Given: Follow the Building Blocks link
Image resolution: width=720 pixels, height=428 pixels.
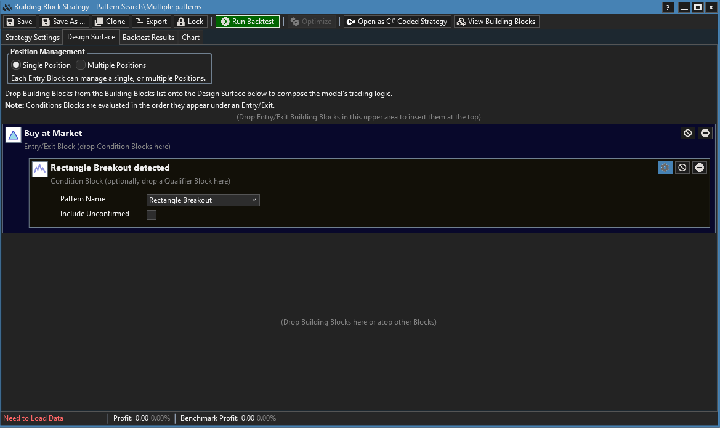Looking at the screenshot, I should tap(129, 94).
